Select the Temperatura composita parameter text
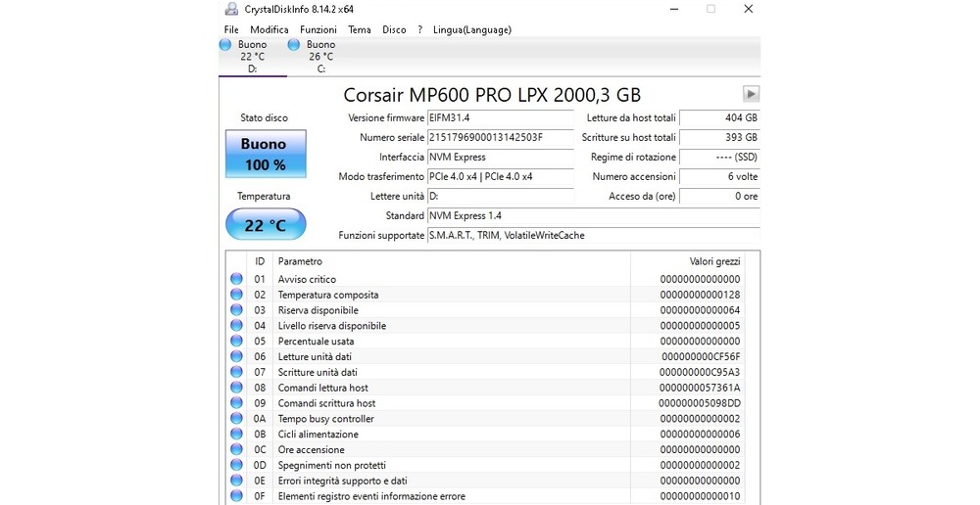 [x=328, y=295]
